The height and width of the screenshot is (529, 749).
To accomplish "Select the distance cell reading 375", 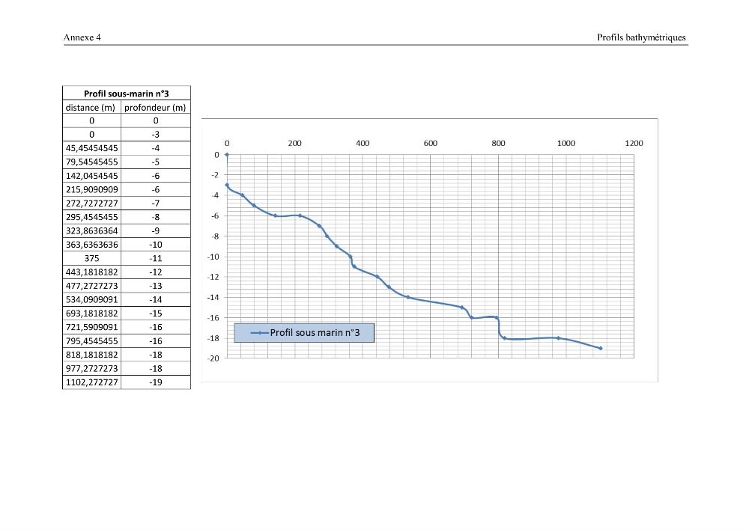I will pos(91,259).
